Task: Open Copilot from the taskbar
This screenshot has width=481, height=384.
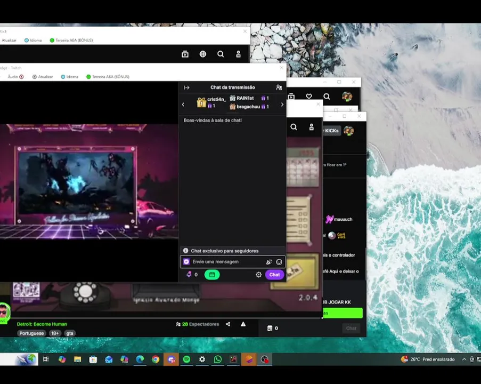Action: point(62,359)
